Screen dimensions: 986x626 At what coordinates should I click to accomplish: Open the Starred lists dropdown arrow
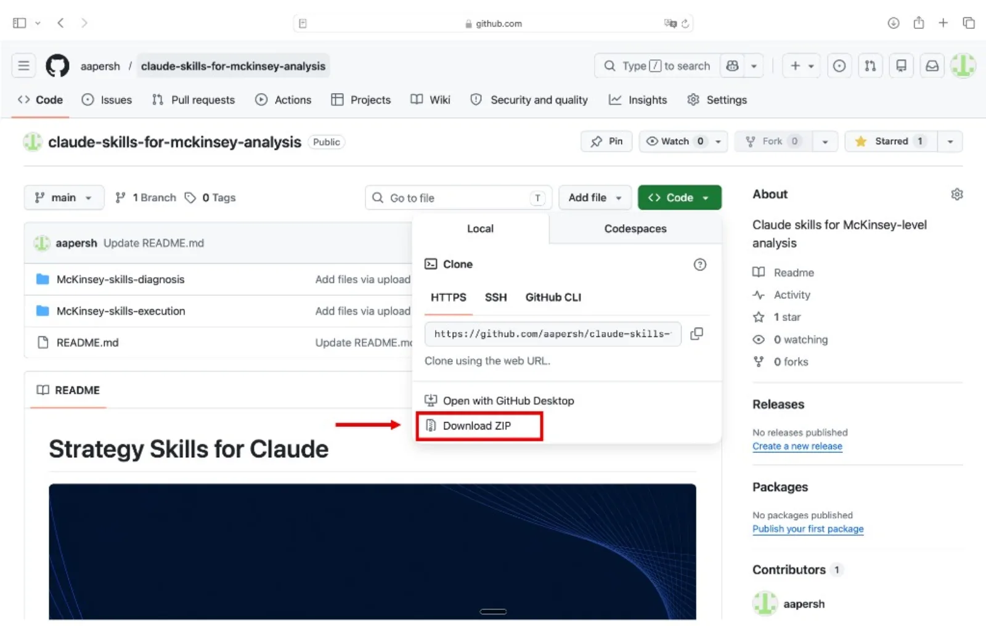pos(950,142)
